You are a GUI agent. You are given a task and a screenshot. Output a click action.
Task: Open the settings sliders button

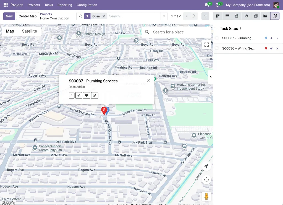[x=205, y=16]
